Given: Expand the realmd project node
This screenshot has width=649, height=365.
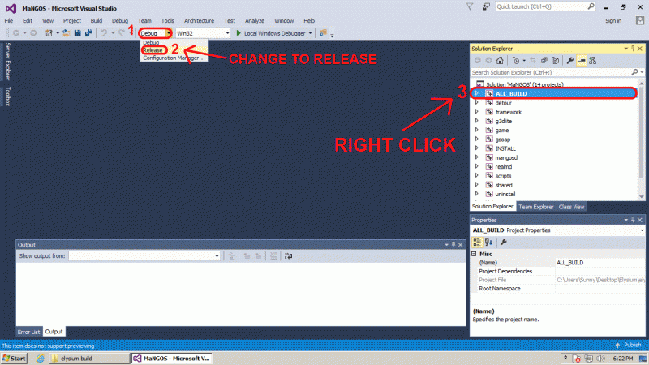Looking at the screenshot, I should point(476,166).
